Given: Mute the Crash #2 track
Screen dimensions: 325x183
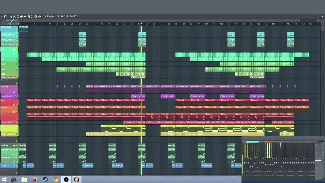Looking at the screenshot, I should point(17,166).
